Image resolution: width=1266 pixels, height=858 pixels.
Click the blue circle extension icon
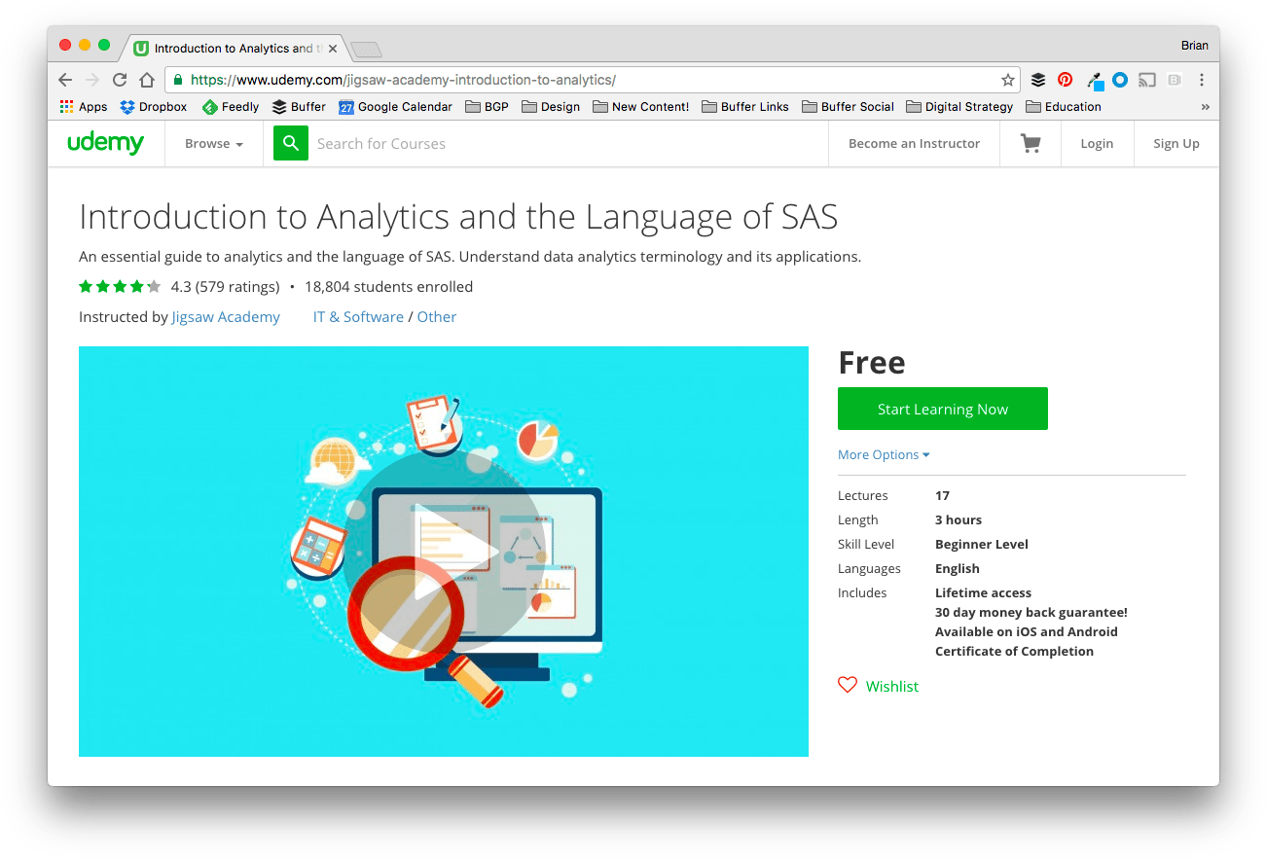coord(1120,80)
